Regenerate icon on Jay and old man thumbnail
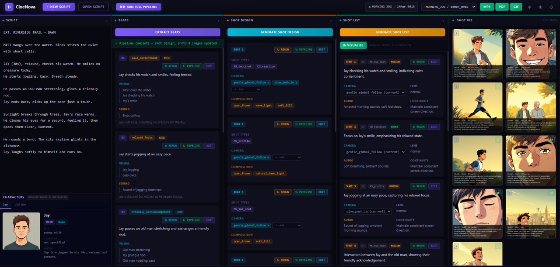Image resolution: width=560 pixels, height=267 pixels. pyautogui.click(x=552, y=86)
